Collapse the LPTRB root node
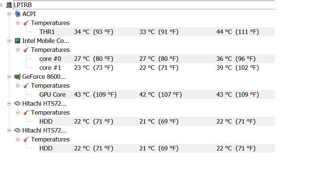 [x=1, y=5]
